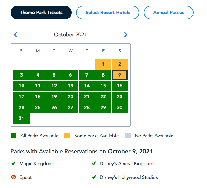The height and width of the screenshot is (188, 207).
Task: Select October 20 in the calendar grid
Action: pos(71,97)
